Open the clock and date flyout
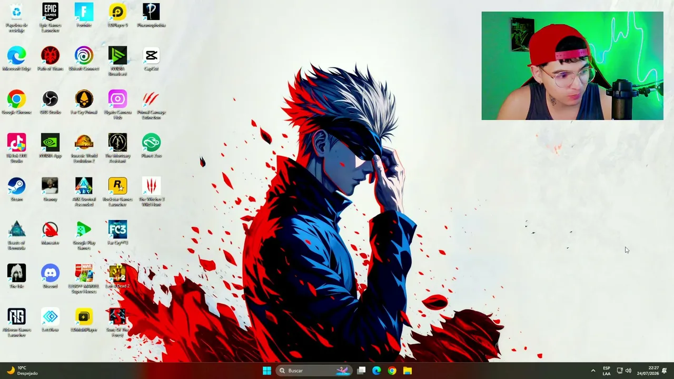The image size is (674, 379). click(648, 371)
